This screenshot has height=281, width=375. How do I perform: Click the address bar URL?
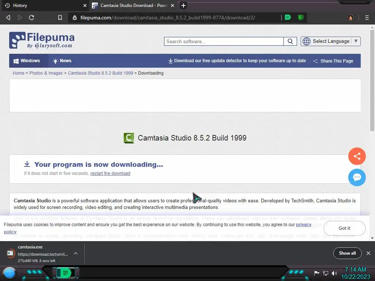(x=168, y=18)
